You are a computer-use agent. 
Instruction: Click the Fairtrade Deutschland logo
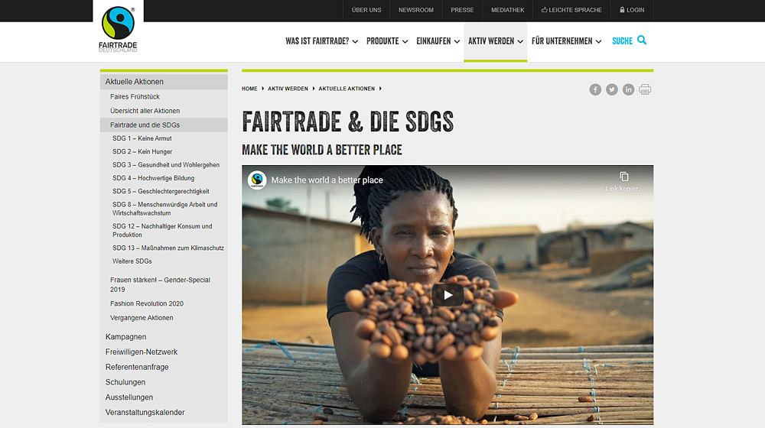[x=118, y=29]
